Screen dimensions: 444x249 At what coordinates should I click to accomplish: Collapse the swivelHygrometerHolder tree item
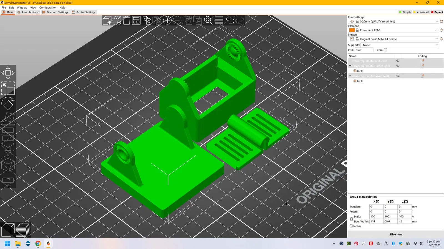(x=350, y=66)
